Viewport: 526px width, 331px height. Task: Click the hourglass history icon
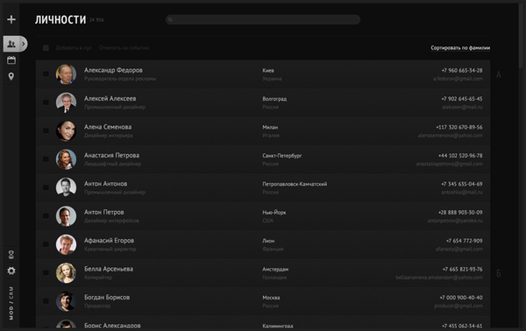pos(11,255)
